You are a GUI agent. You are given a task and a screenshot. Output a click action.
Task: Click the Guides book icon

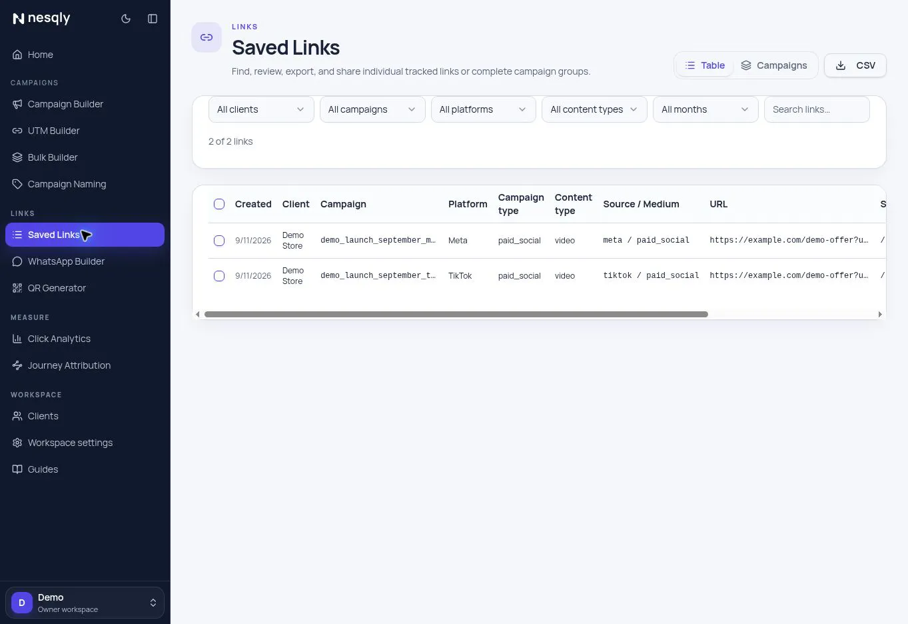coord(17,469)
